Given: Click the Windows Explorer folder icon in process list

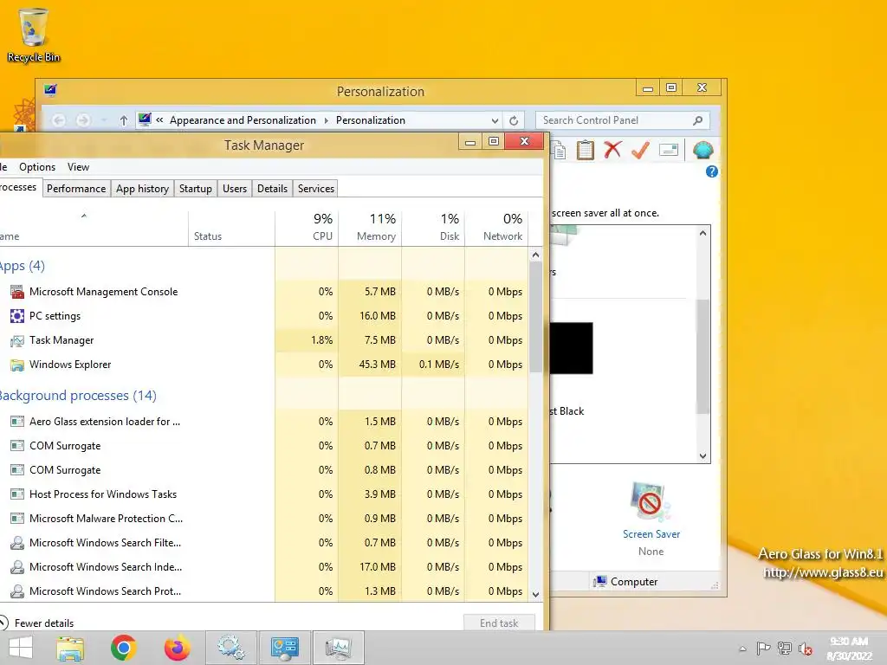Looking at the screenshot, I should pos(17,365).
